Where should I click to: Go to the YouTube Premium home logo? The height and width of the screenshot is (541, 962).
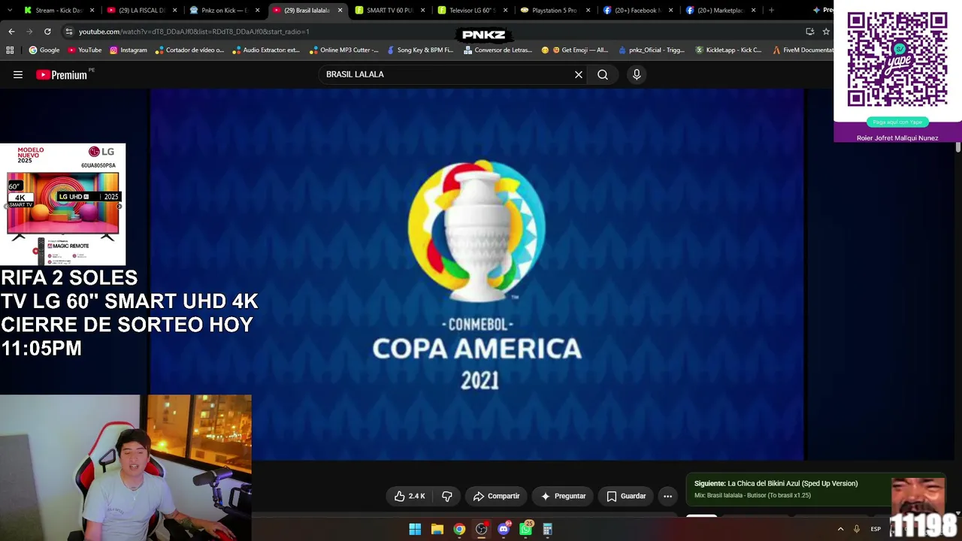click(62, 74)
